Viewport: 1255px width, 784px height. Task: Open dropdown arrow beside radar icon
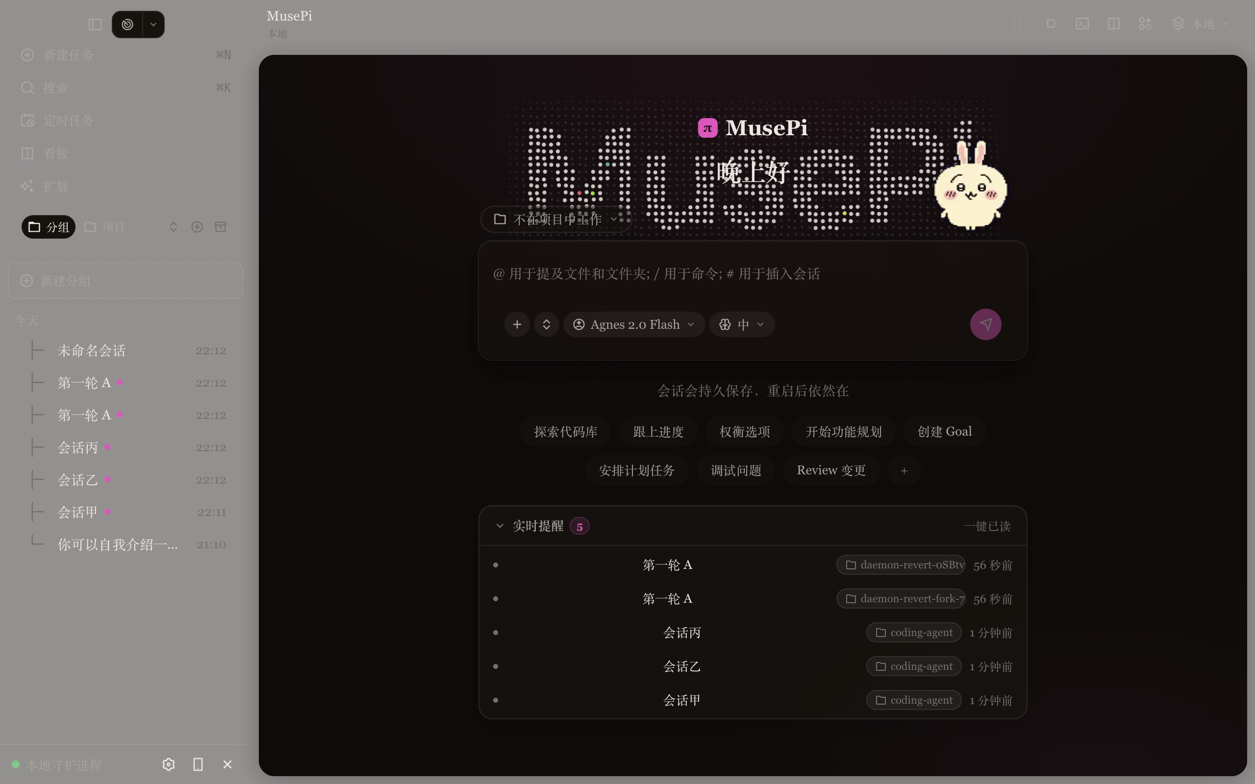point(153,24)
